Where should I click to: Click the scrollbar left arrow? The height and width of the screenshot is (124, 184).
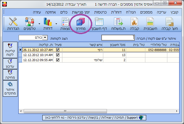pos(21,111)
